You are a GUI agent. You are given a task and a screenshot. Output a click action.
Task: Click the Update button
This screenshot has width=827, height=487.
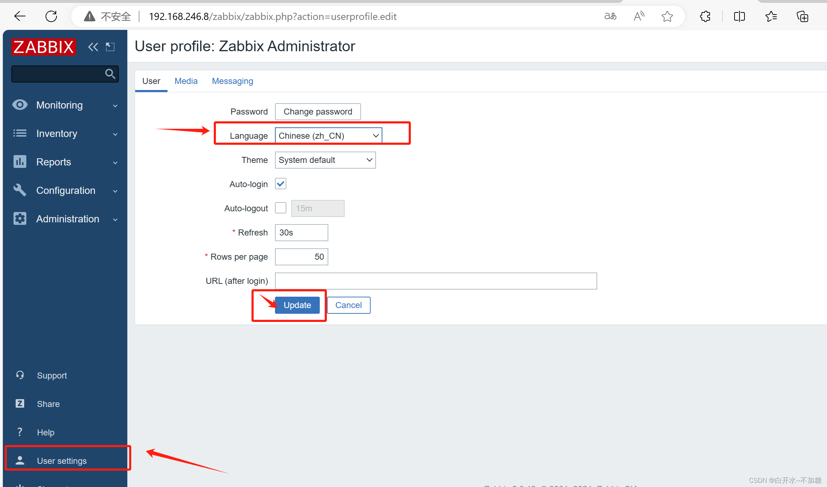click(x=297, y=305)
